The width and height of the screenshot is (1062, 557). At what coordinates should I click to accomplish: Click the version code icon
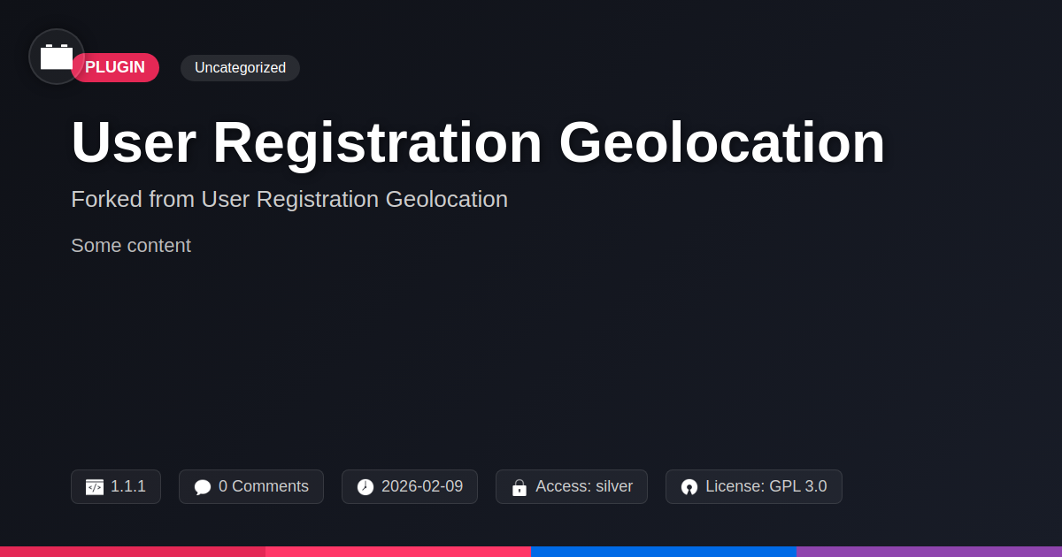[95, 487]
